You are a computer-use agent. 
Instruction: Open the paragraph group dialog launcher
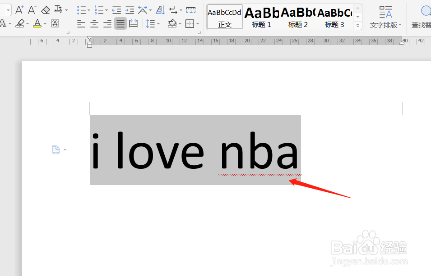[x=199, y=33]
